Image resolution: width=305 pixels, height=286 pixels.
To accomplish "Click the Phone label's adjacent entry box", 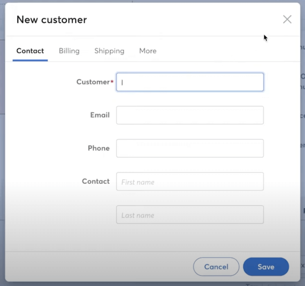I will [x=190, y=148].
